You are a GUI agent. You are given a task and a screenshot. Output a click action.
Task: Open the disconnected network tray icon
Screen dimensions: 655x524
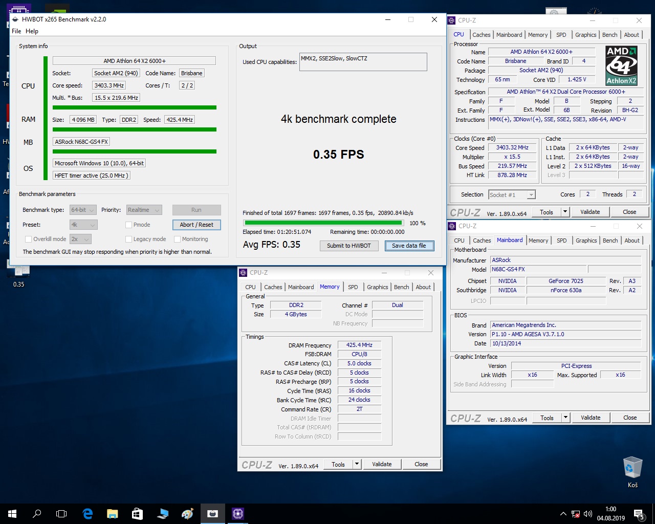click(576, 514)
